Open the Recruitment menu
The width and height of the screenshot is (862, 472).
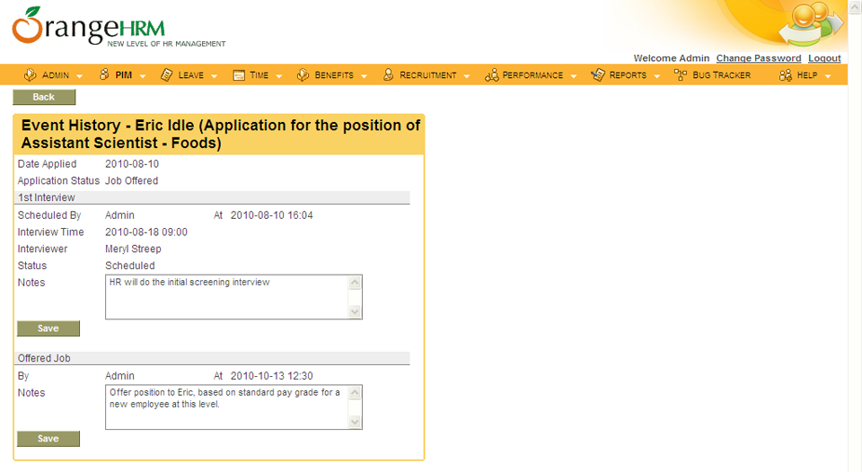(x=427, y=75)
